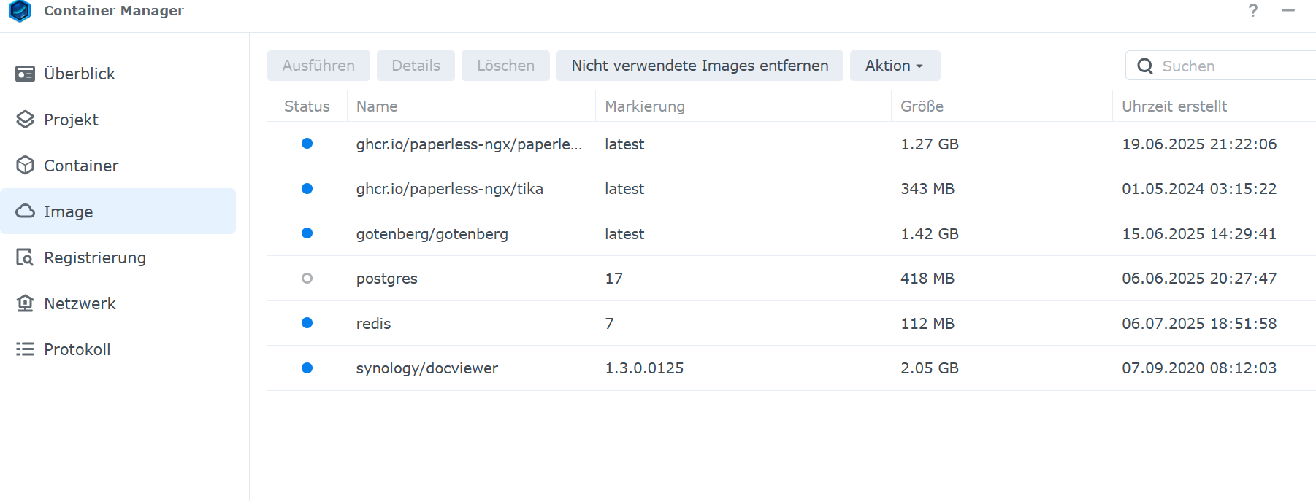
Task: Click the date 01.05.2024 03:15:22
Action: 1200,189
